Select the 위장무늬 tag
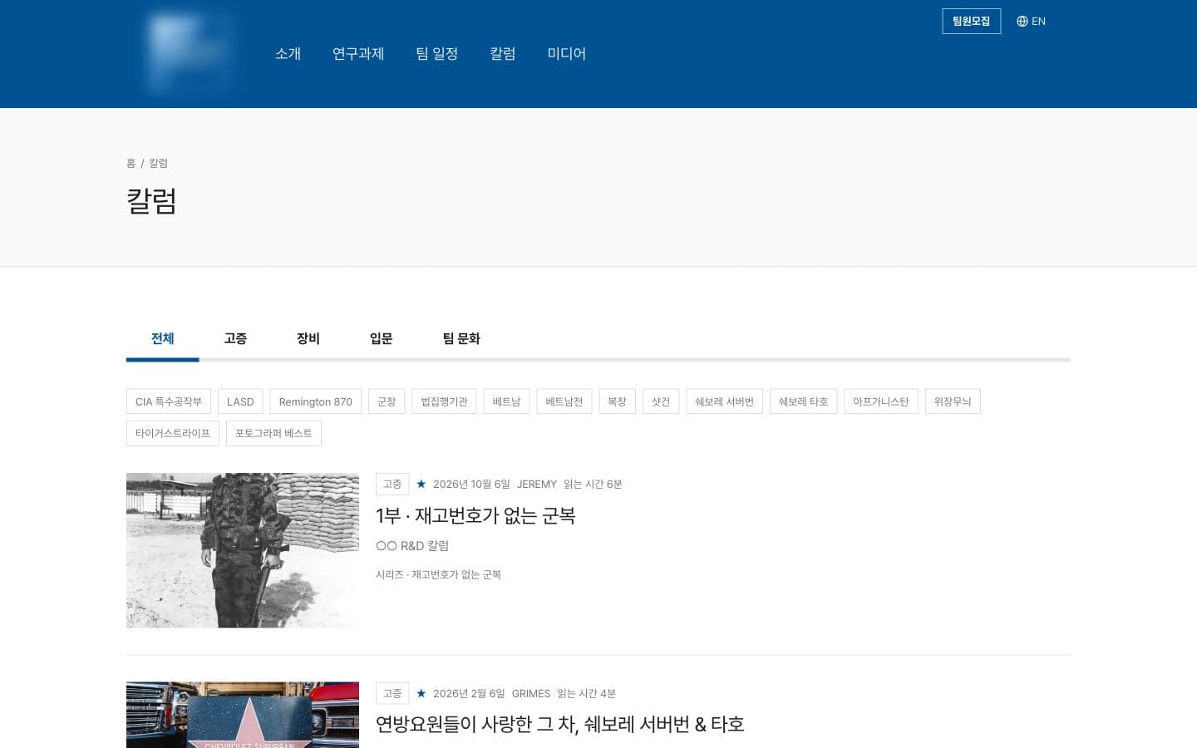 953,401
